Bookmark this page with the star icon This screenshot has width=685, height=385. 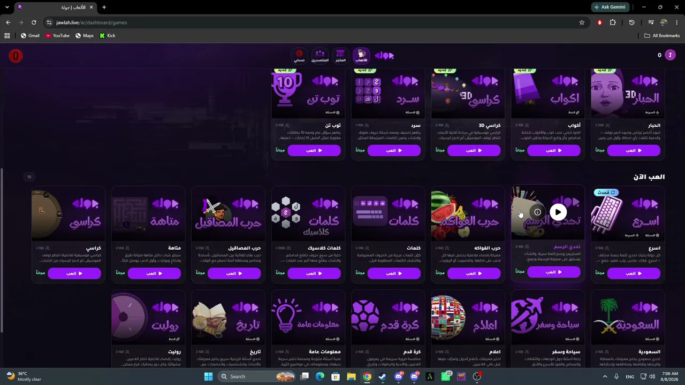coord(582,22)
